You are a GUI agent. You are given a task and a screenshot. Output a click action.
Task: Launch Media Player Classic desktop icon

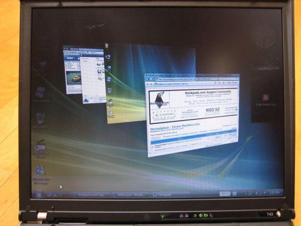tap(40, 149)
